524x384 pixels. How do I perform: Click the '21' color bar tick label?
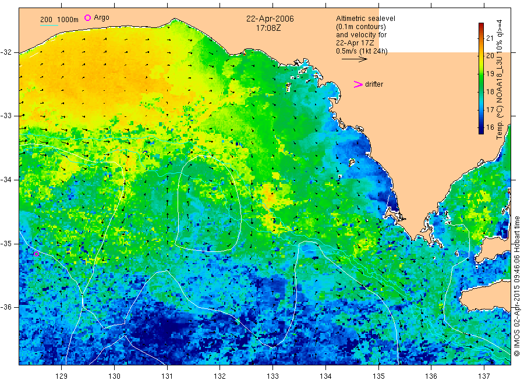coord(490,38)
